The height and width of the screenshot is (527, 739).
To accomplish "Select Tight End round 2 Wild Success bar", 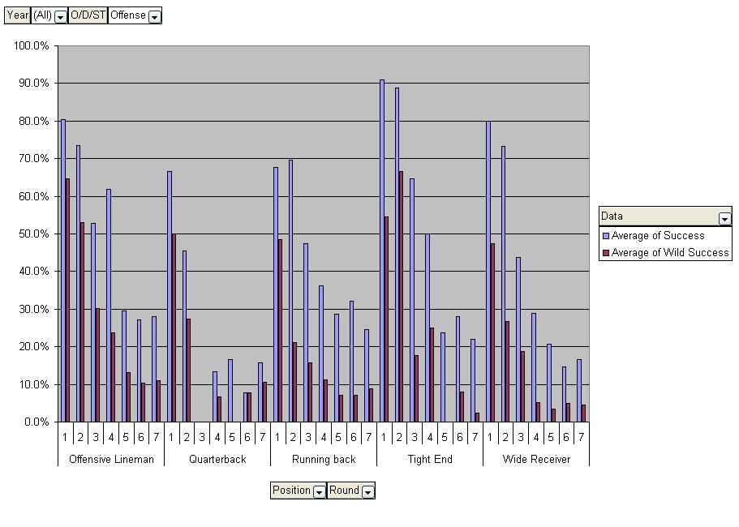I will coord(402,296).
